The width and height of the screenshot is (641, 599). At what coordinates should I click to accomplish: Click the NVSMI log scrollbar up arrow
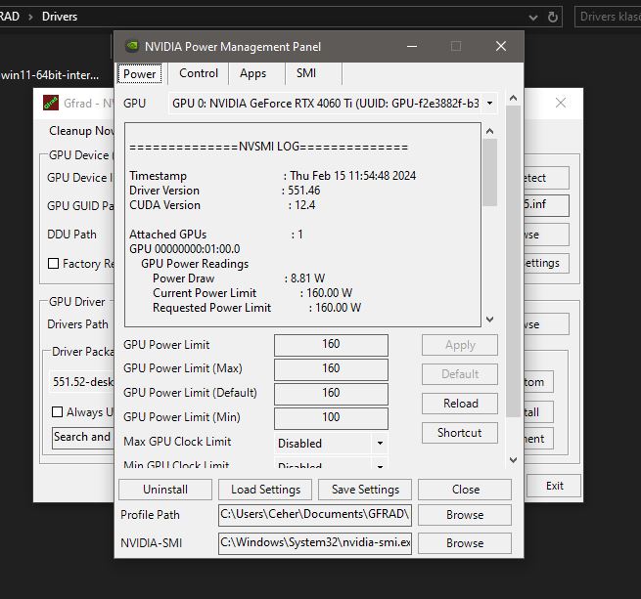point(489,131)
